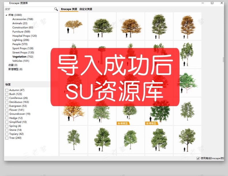Collapse the 所有 (3380) tree node
Screen dimensions: 228x176
[x=6, y=15]
